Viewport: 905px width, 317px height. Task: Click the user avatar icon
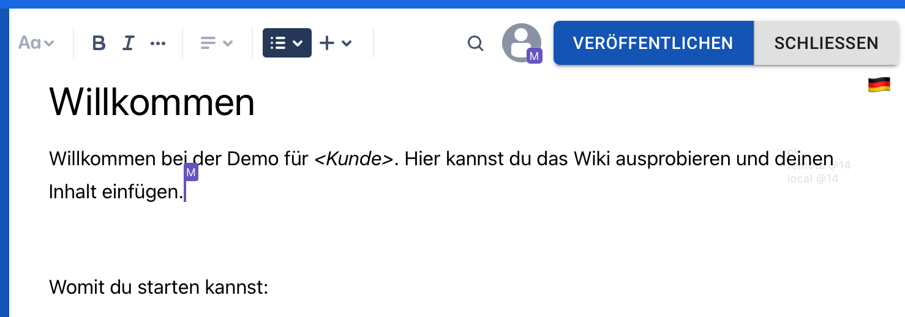coord(520,42)
